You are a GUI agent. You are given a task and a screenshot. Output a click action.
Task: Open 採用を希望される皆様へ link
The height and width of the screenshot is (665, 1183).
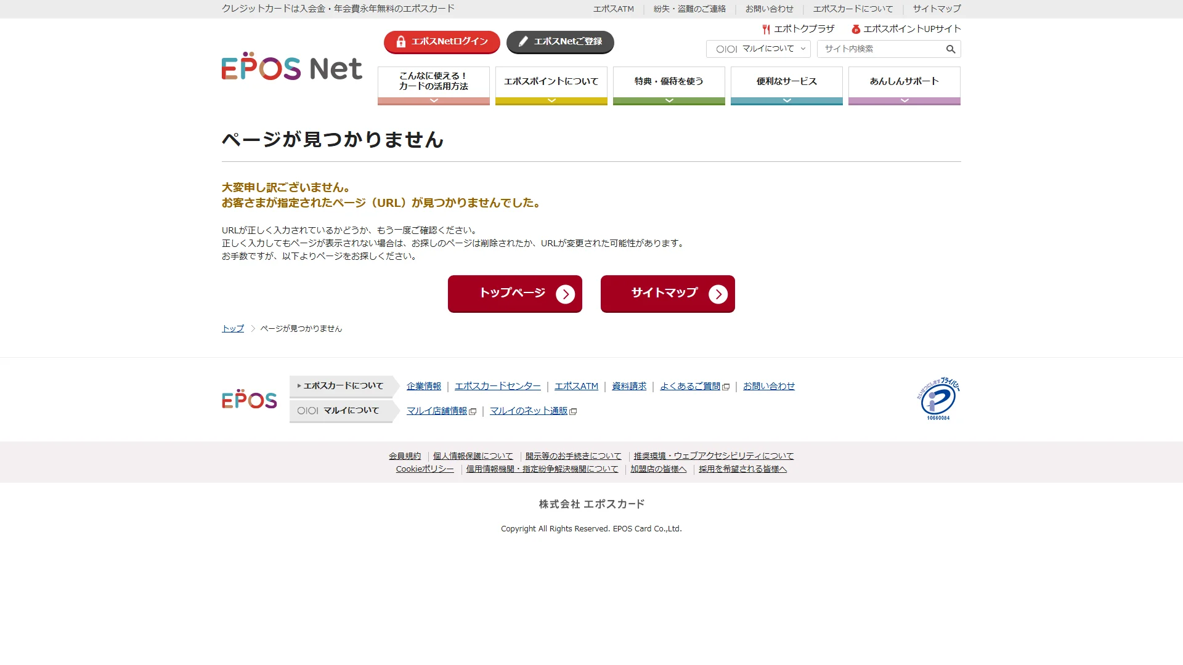[x=743, y=469]
